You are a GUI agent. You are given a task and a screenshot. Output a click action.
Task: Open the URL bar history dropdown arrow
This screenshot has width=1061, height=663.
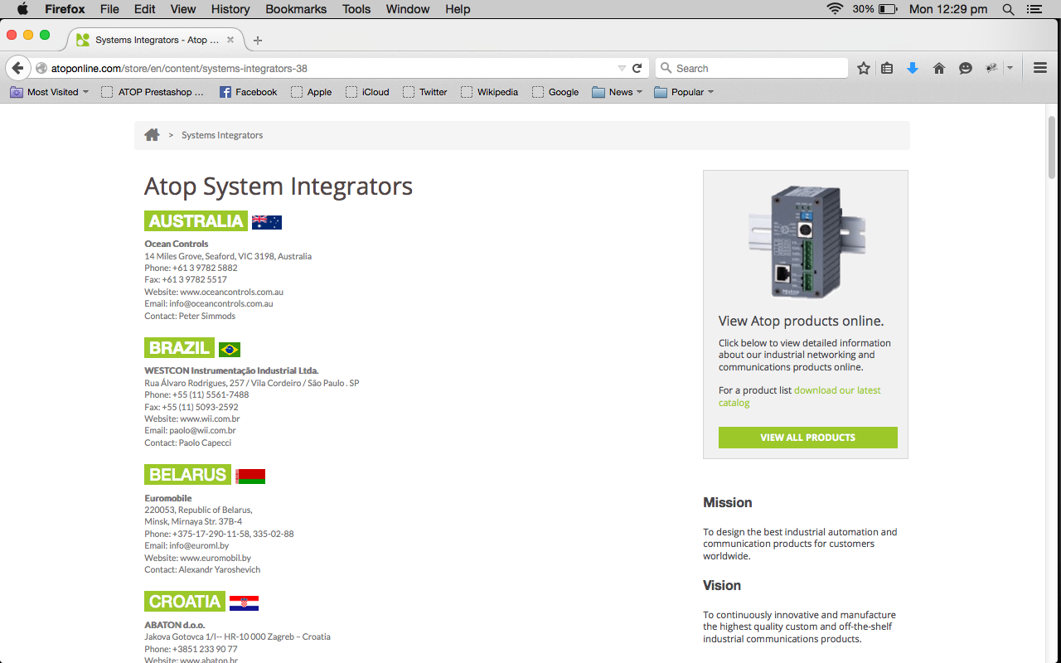pyautogui.click(x=622, y=68)
